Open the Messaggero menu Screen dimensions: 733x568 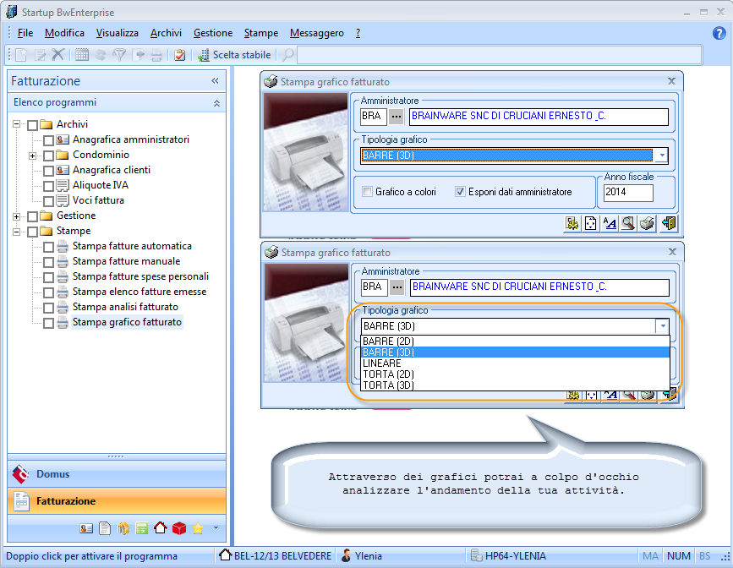316,33
